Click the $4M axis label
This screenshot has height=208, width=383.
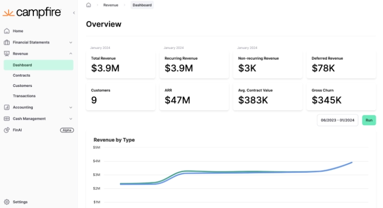click(96, 161)
